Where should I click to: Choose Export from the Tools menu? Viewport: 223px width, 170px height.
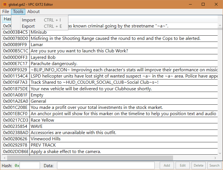pyautogui.click(x=42, y=26)
